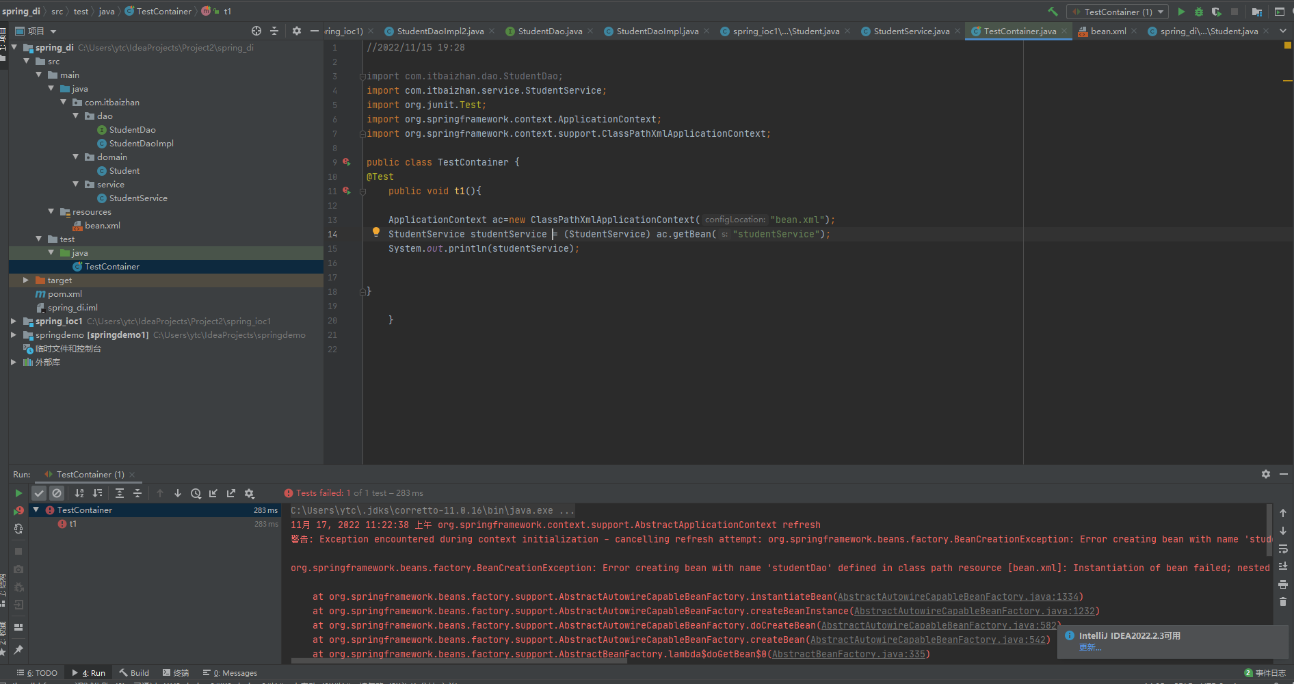Screen dimensions: 1294x684
Task: Show the hidden editor tabs list chevron
Action: (1283, 31)
